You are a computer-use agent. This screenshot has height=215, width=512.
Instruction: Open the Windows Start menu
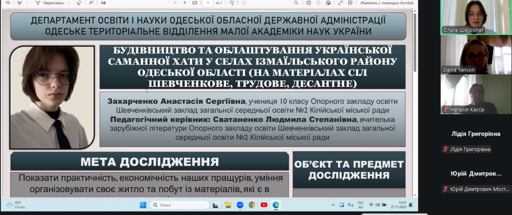pos(142,205)
